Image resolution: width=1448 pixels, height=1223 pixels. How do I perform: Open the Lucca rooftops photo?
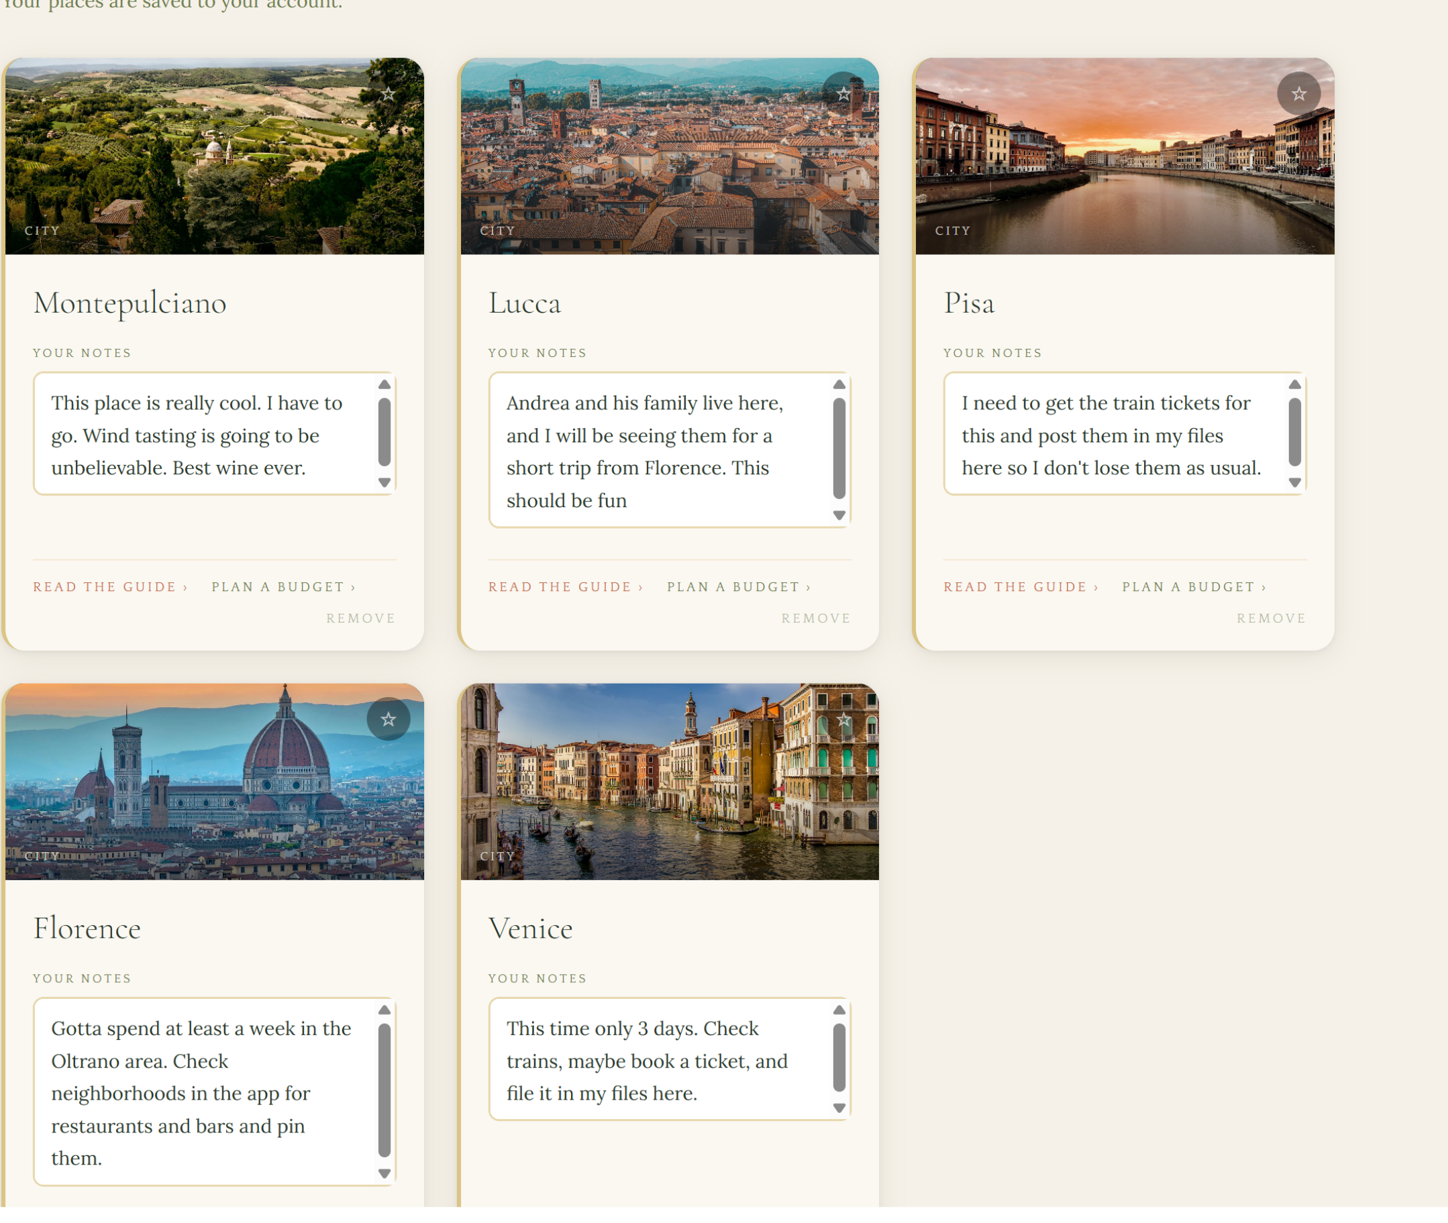(670, 156)
